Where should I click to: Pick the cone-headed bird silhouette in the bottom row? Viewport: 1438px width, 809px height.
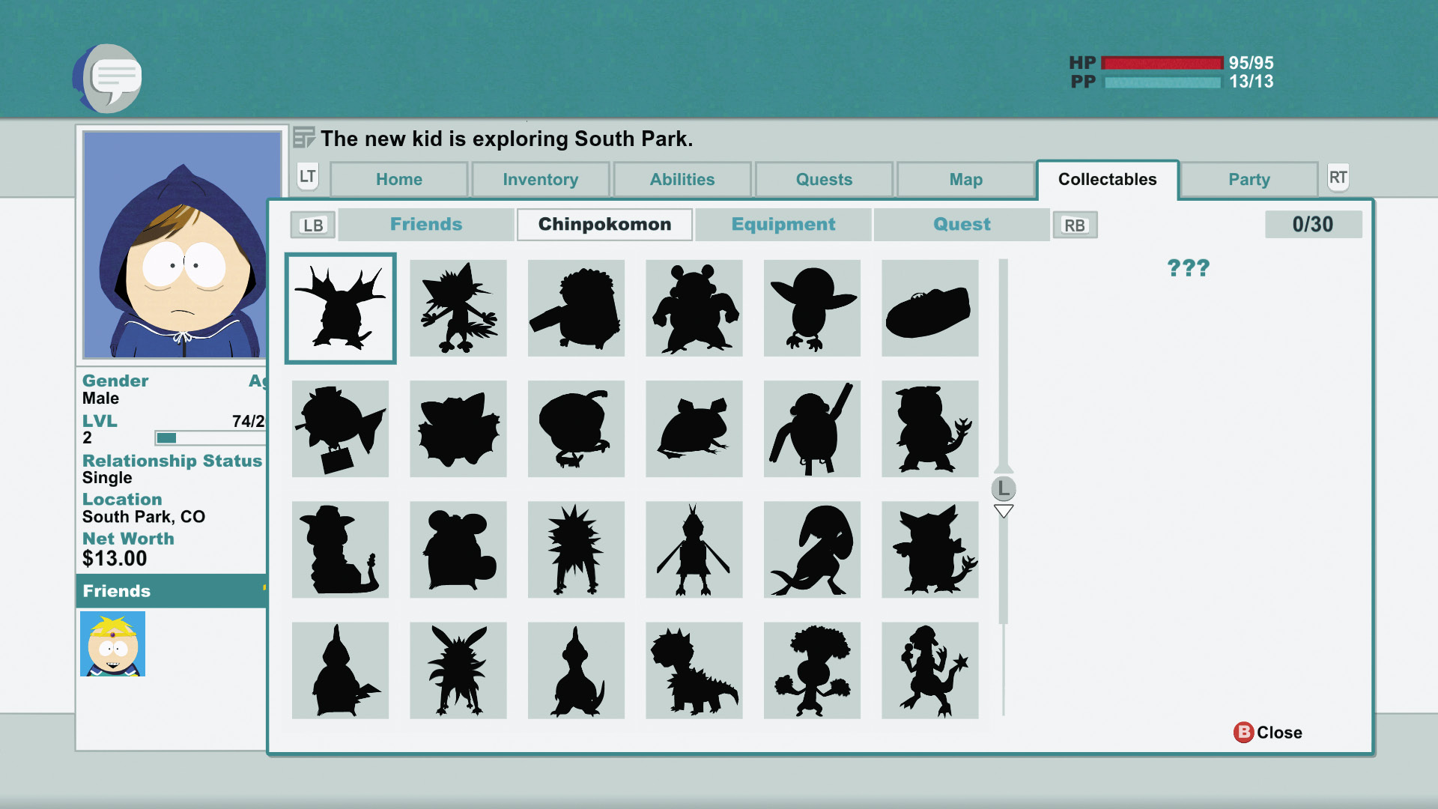coord(340,670)
